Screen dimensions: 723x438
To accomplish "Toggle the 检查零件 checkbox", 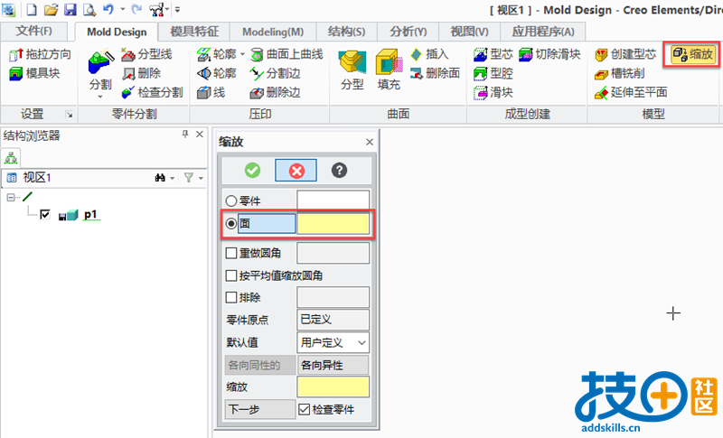I will (x=304, y=409).
